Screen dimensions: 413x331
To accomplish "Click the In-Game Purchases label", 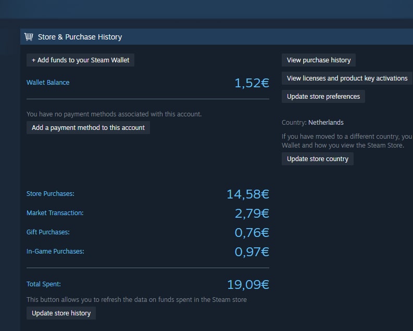I will [x=55, y=251].
